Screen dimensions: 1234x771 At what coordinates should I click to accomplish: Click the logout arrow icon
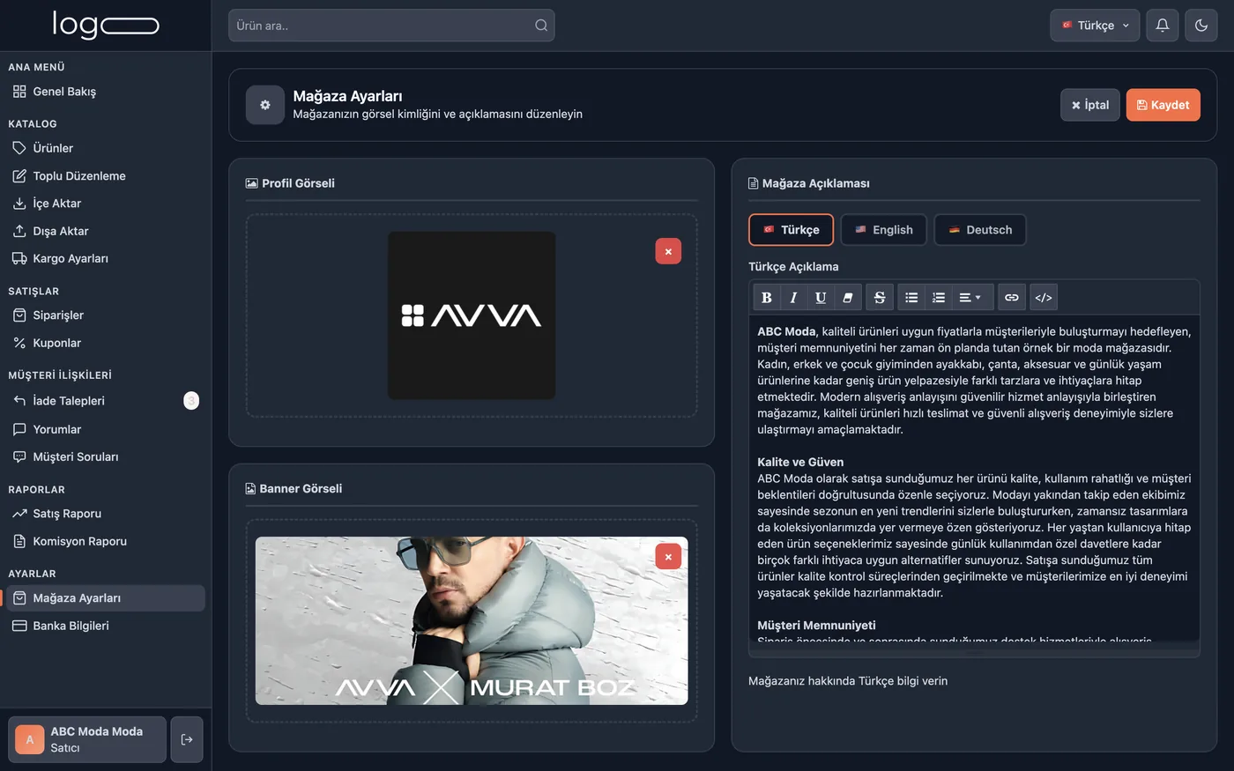click(x=187, y=739)
